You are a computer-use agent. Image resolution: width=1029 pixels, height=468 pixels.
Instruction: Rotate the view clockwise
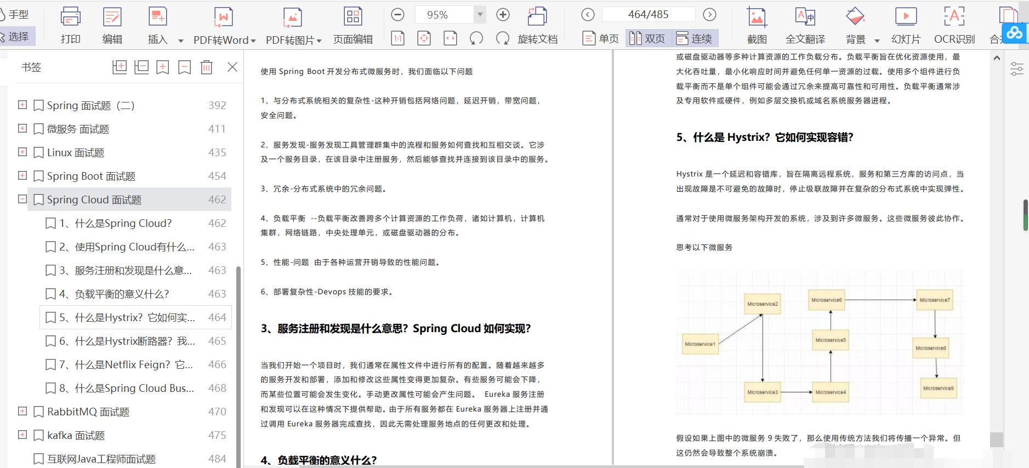(503, 38)
